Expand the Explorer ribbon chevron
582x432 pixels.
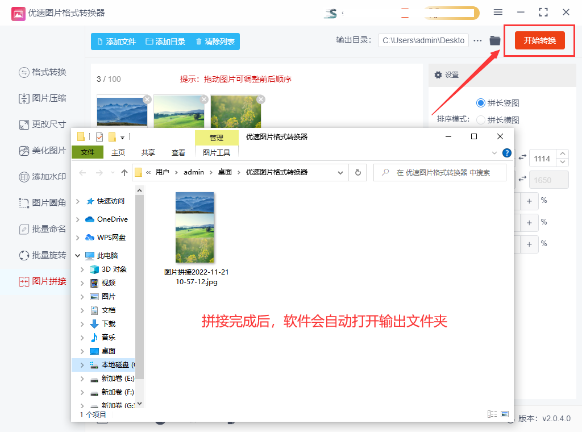tap(494, 153)
